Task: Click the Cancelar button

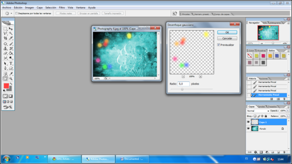Action: click(x=227, y=39)
